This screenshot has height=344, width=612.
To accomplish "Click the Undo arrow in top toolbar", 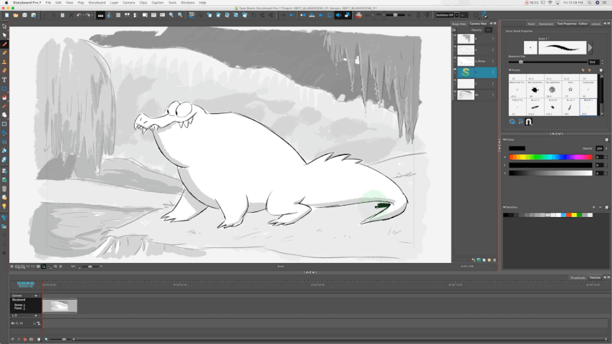I will pos(80,14).
